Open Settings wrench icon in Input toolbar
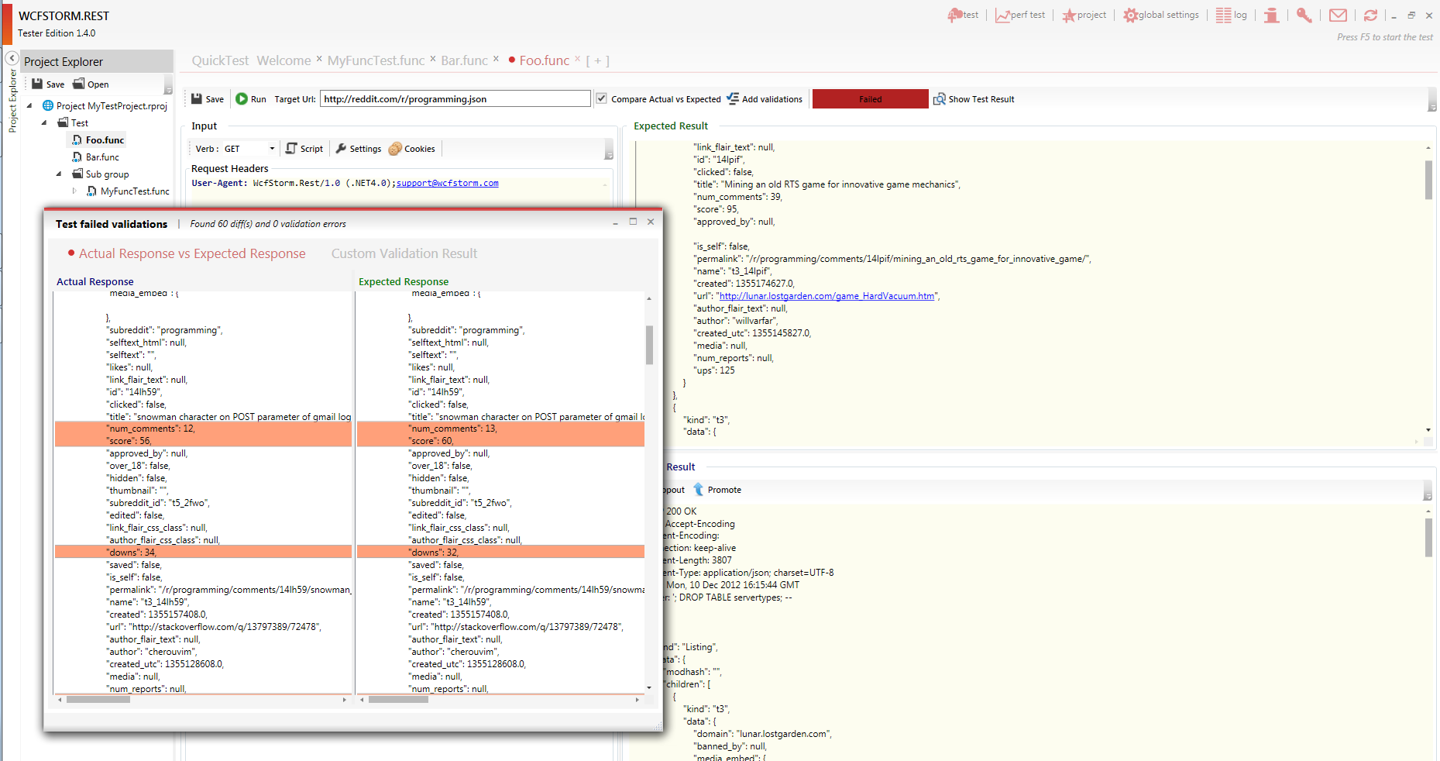This screenshot has width=1440, height=761. point(341,148)
